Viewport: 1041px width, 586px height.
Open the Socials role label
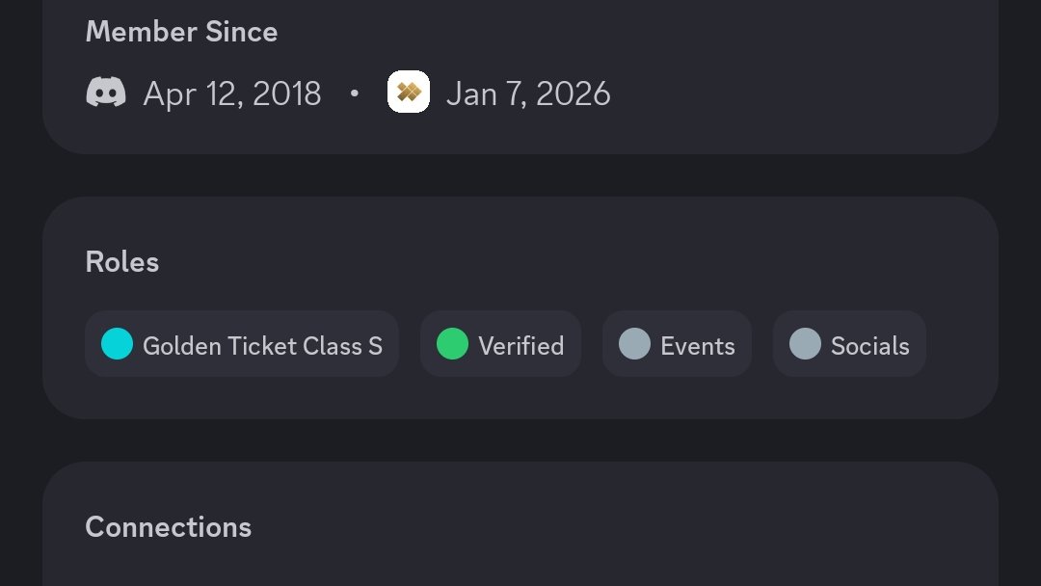869,346
